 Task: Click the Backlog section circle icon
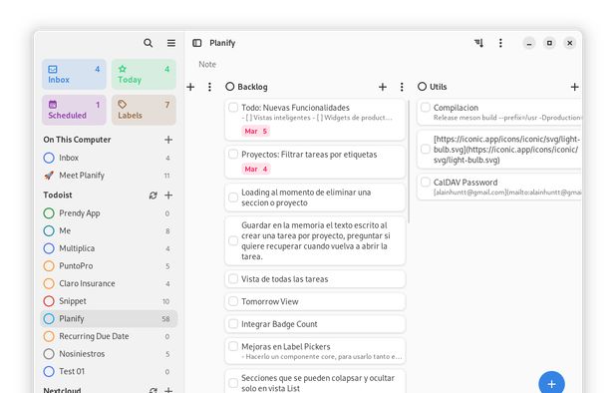point(230,87)
